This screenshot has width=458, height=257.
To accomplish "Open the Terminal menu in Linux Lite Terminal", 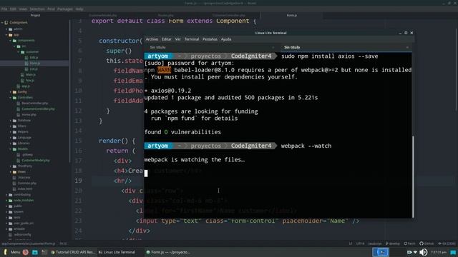I will point(192,39).
